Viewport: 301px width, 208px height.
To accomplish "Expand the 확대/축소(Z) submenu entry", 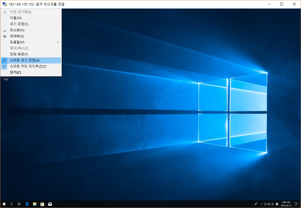I will click(x=31, y=48).
